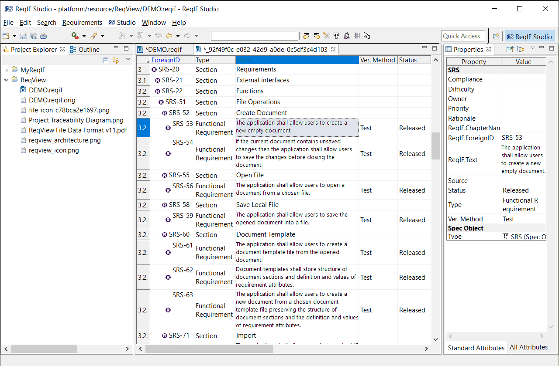Screen dimensions: 559x366
Task: Click the Save All toolbar icon
Action: (x=33, y=36)
